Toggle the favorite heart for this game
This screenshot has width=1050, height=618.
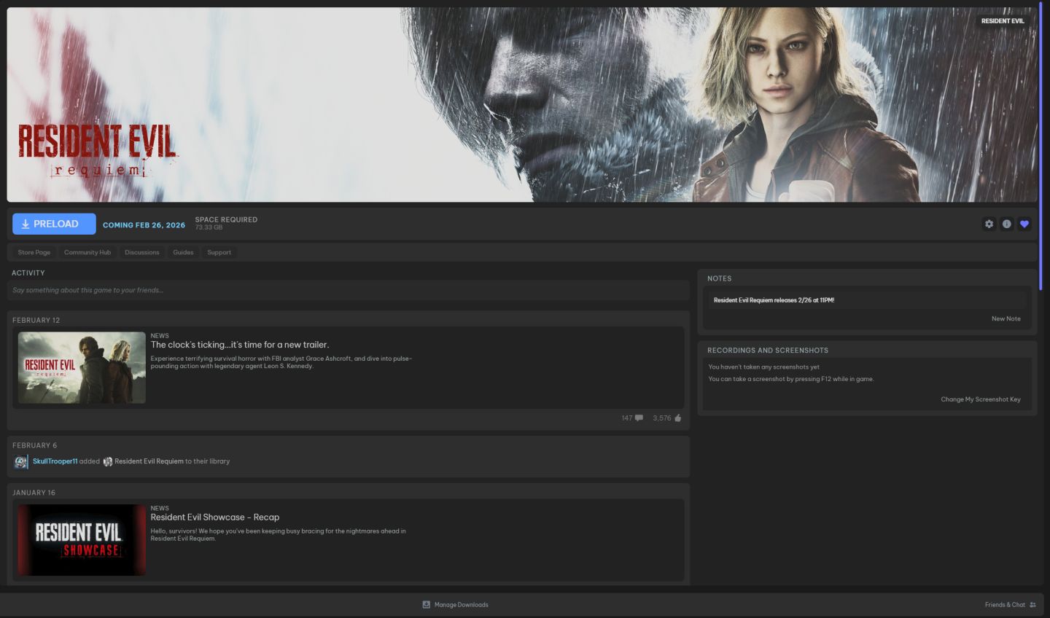coord(1024,224)
